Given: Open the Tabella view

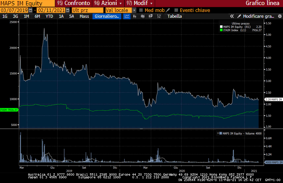Looking at the screenshot, I should point(175,17).
